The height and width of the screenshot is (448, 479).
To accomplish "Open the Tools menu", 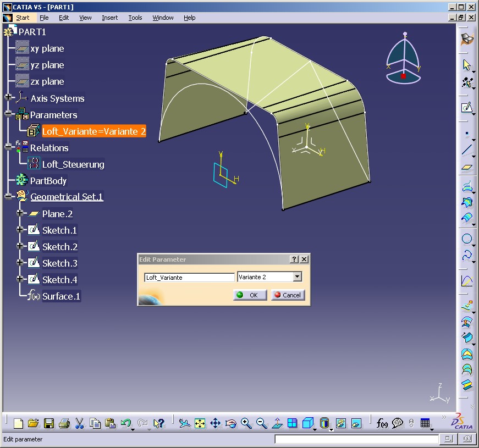I will pyautogui.click(x=135, y=18).
